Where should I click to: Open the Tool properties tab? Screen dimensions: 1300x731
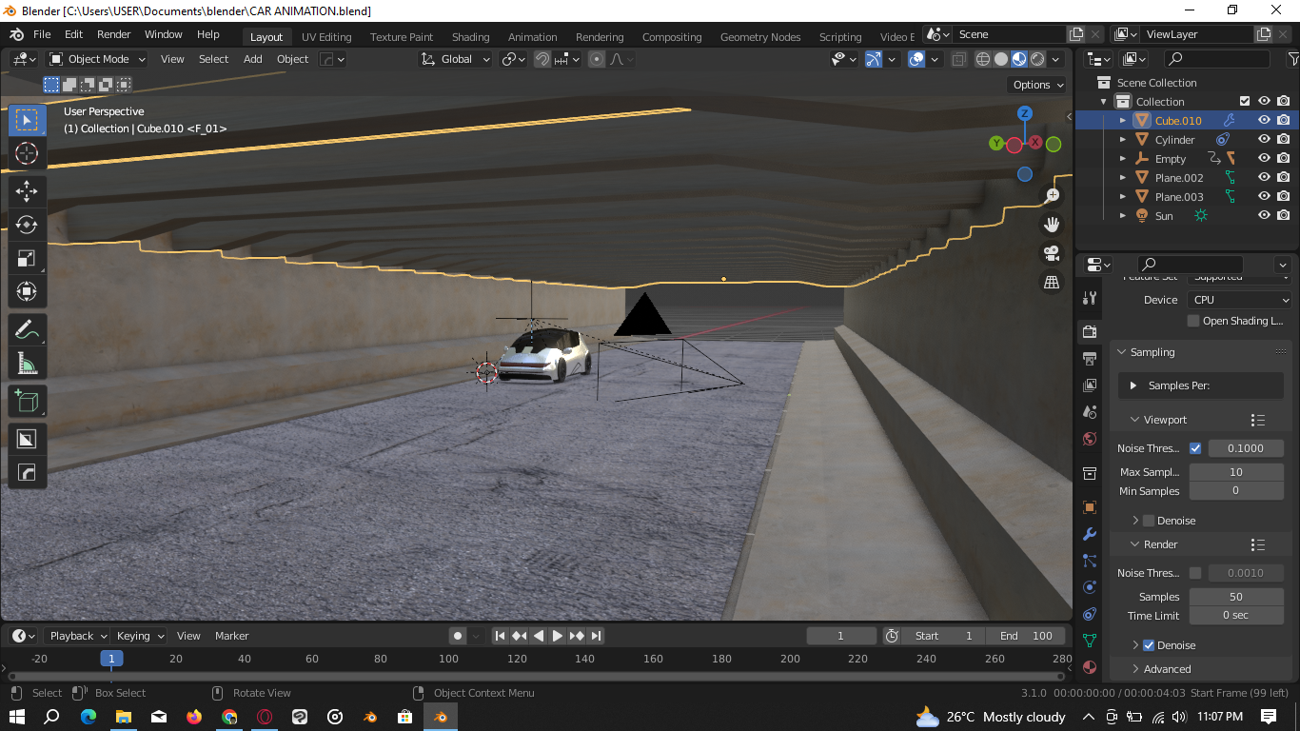[1090, 298]
